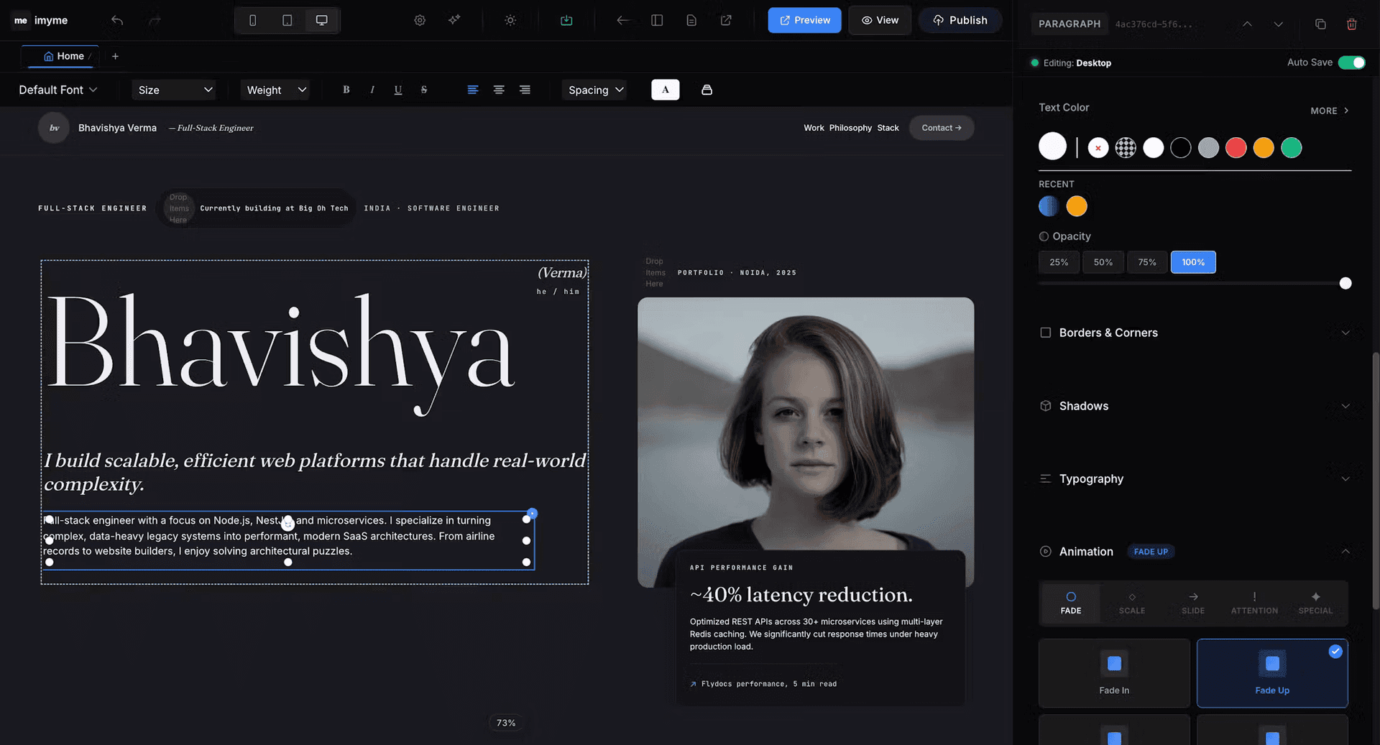Pick the red text color swatch
This screenshot has width=1380, height=745.
pos(1236,148)
